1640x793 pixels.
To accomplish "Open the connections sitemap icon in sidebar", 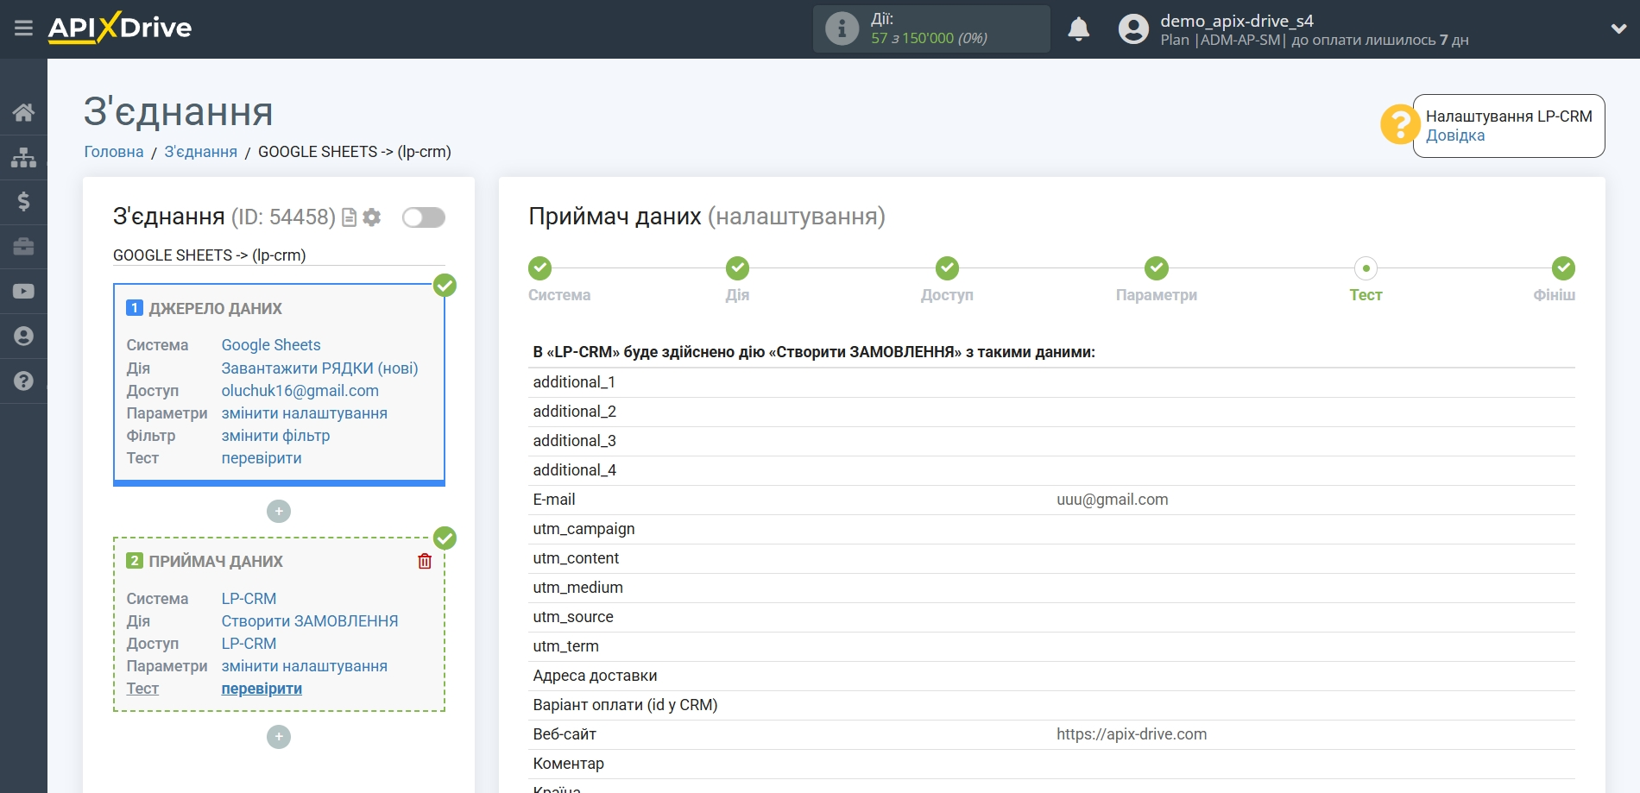I will 23,157.
